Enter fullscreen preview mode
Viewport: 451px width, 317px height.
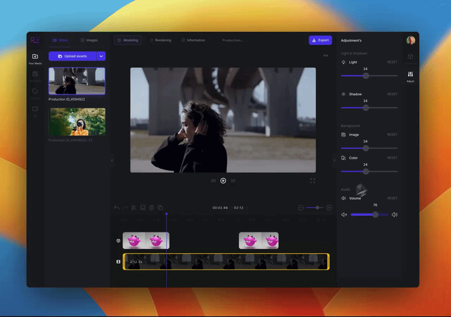tap(313, 180)
